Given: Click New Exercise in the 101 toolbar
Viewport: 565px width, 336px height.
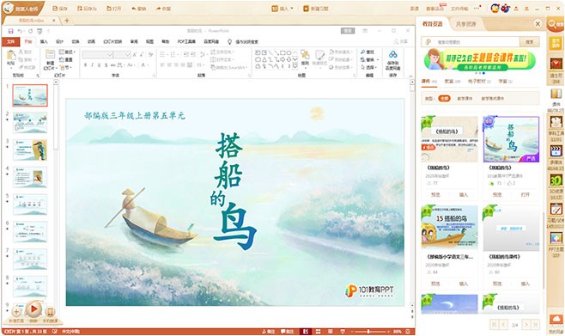Looking at the screenshot, I should coord(316,9).
